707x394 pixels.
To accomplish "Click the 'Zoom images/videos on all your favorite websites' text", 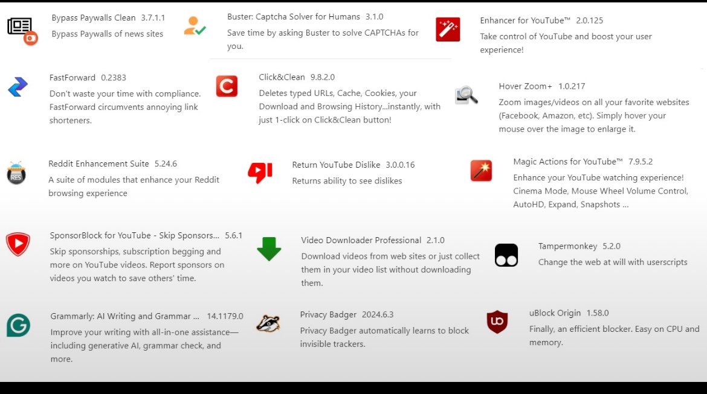I will point(594,115).
